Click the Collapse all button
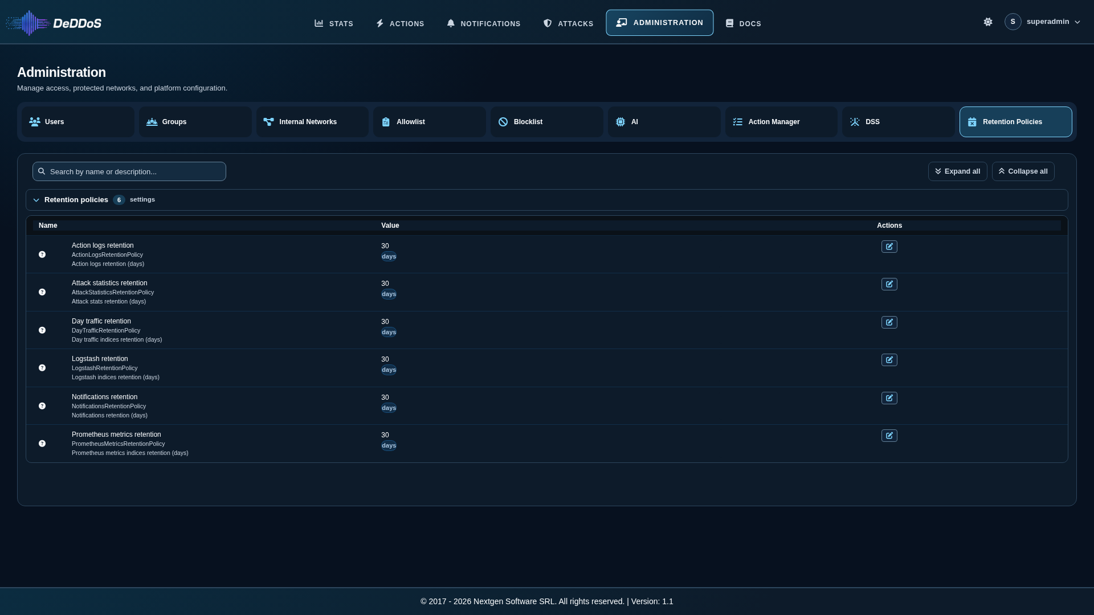 1023,171
